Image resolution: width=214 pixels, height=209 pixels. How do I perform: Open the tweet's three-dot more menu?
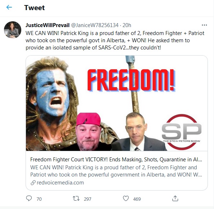click(x=204, y=25)
